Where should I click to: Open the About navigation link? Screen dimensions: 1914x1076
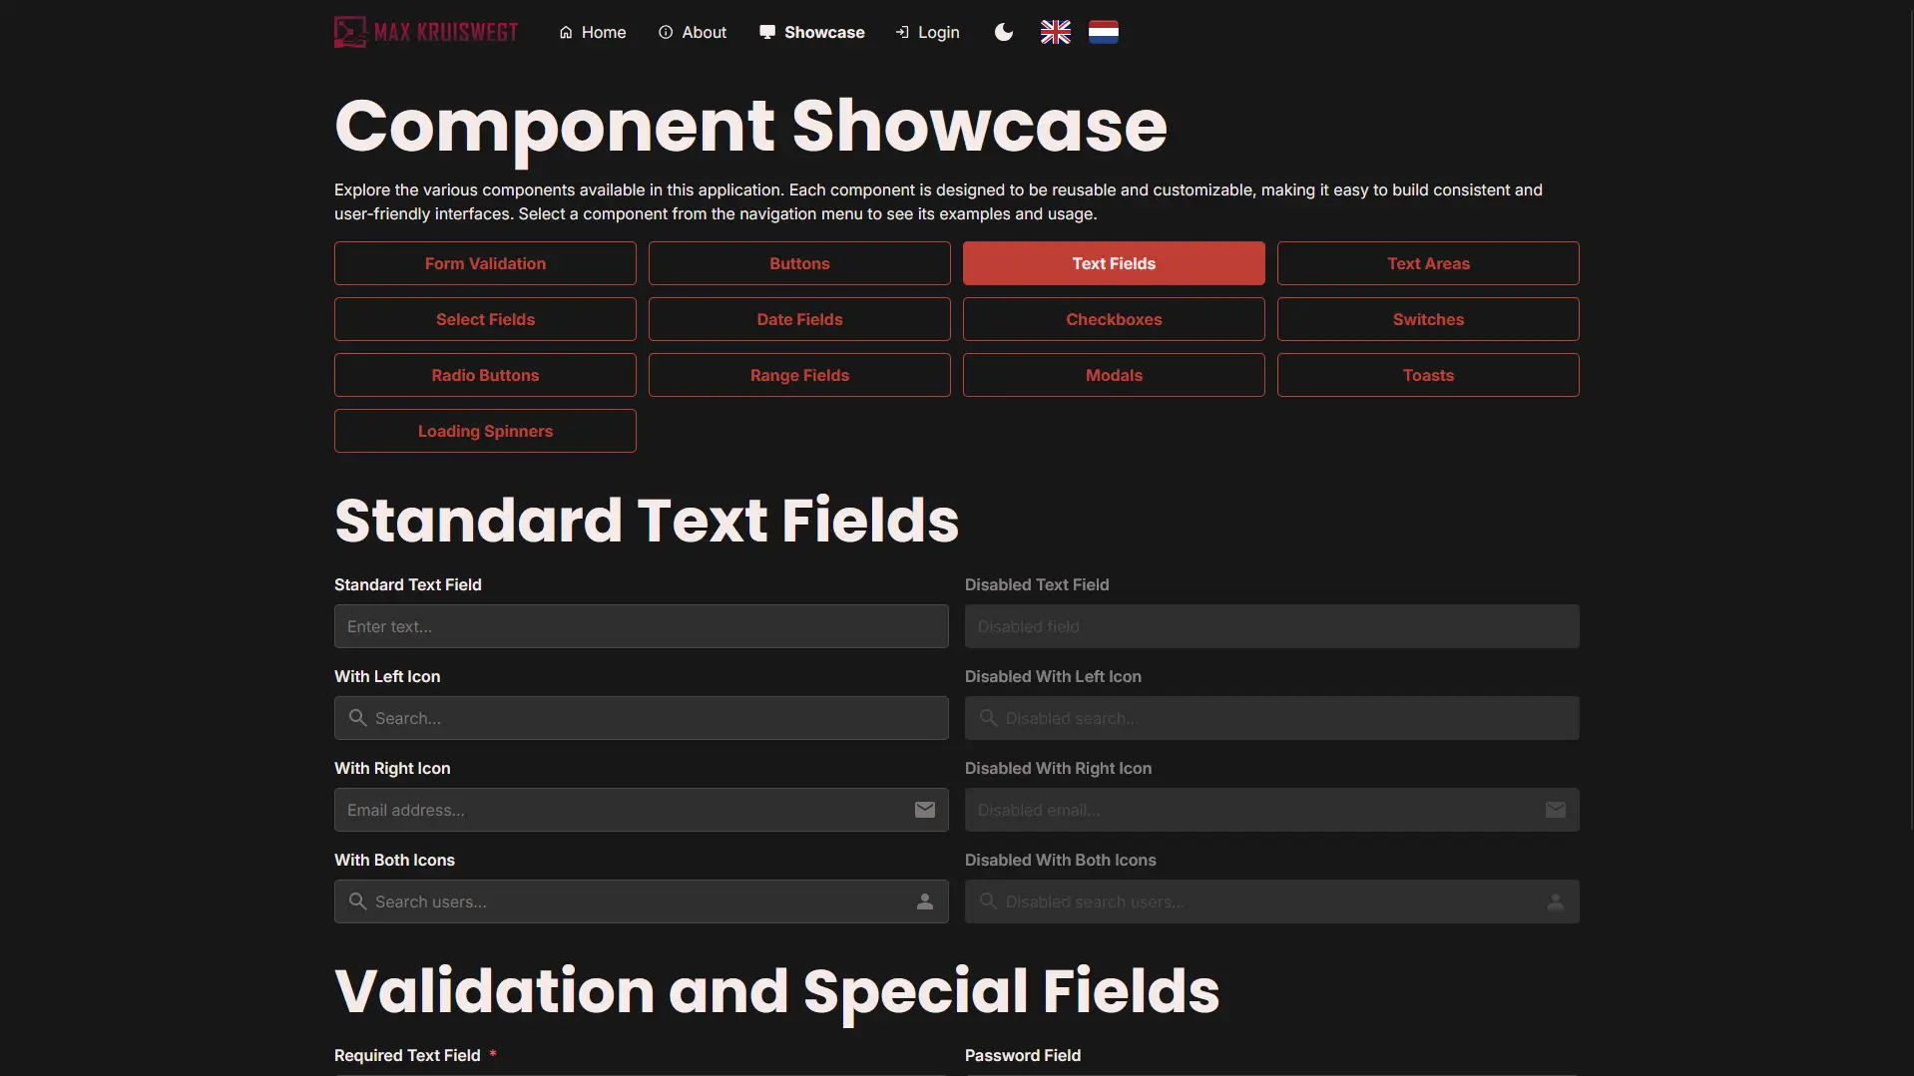[x=693, y=32]
